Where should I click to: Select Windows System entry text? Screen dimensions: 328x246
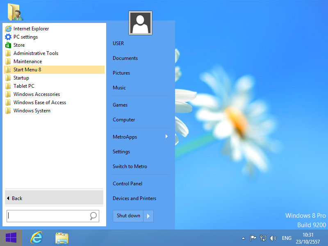(x=32, y=111)
